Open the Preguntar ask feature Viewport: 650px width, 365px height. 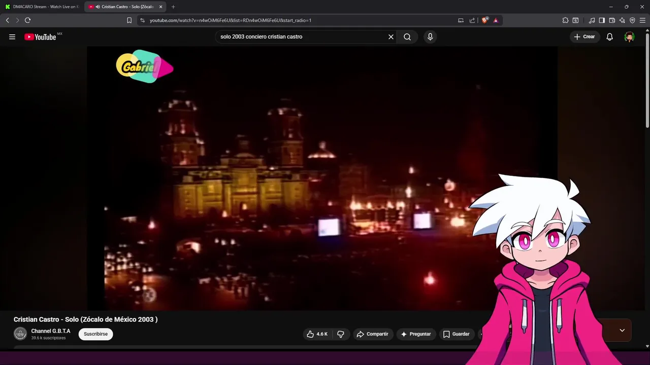(416, 334)
